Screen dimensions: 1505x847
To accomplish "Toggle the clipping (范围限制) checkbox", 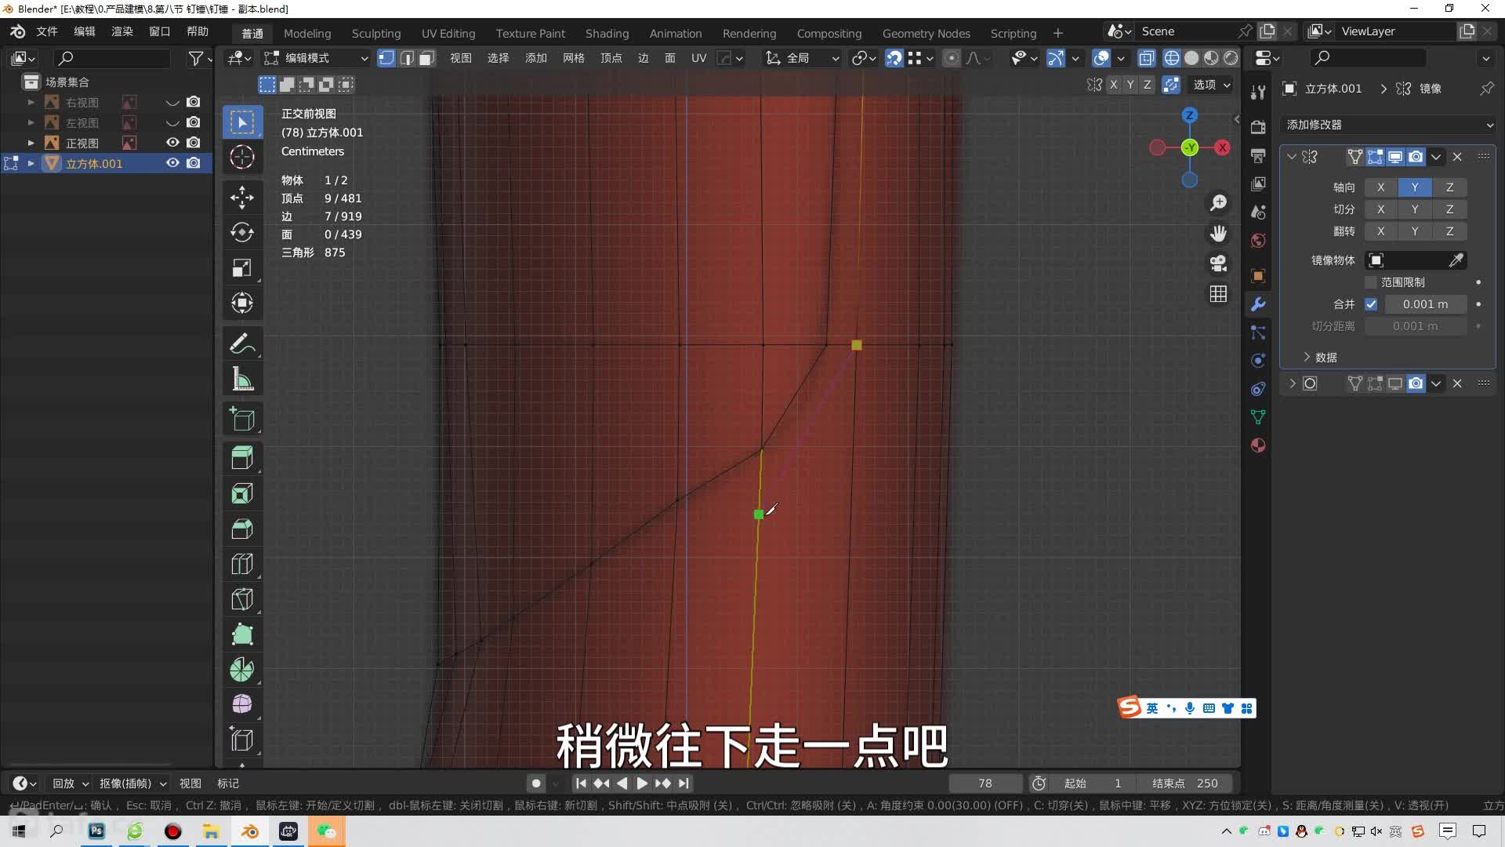I will click(1371, 282).
